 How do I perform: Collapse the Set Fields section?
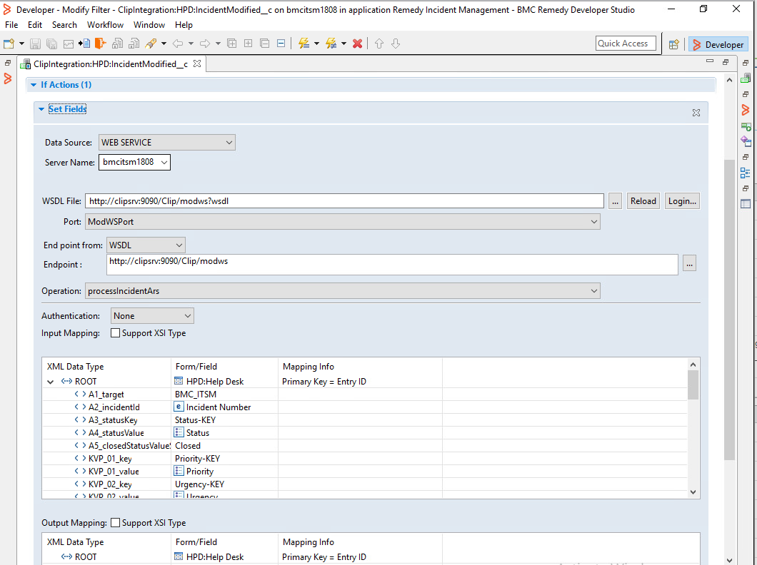(41, 109)
